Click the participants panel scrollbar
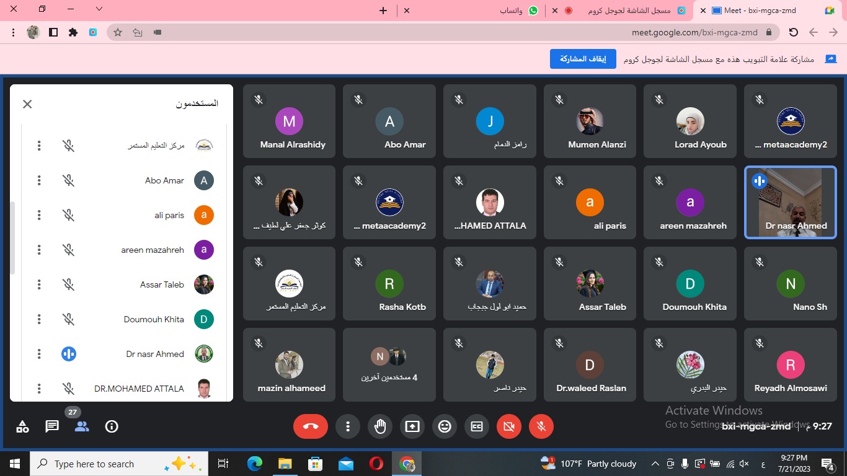Viewport: 847px width, 476px height. tap(13, 237)
